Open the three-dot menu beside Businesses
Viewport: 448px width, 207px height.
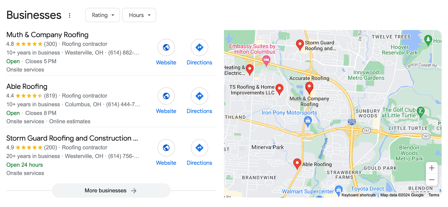click(x=70, y=15)
